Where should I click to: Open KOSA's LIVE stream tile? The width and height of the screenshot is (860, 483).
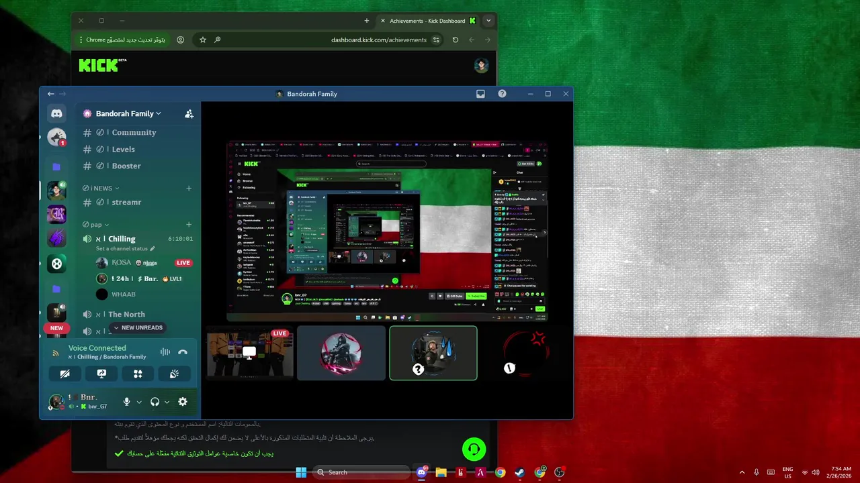pyautogui.click(x=250, y=354)
